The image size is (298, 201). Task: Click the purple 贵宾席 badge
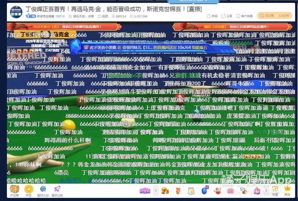[145, 191]
